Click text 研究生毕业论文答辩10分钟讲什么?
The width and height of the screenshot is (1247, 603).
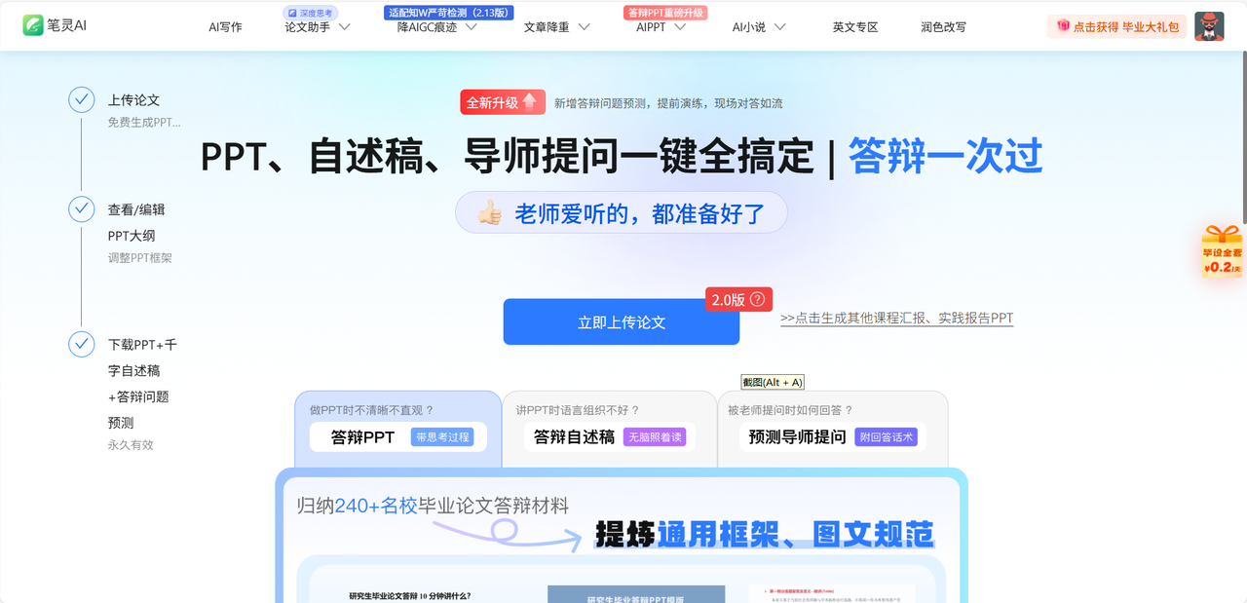click(409, 595)
